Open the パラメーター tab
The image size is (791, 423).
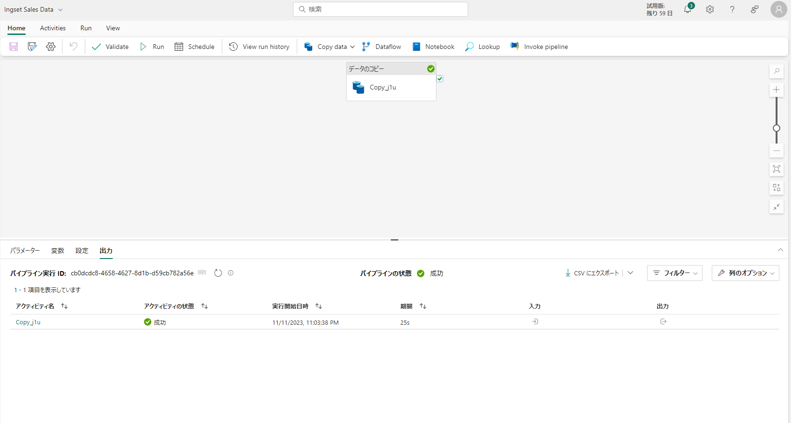25,251
